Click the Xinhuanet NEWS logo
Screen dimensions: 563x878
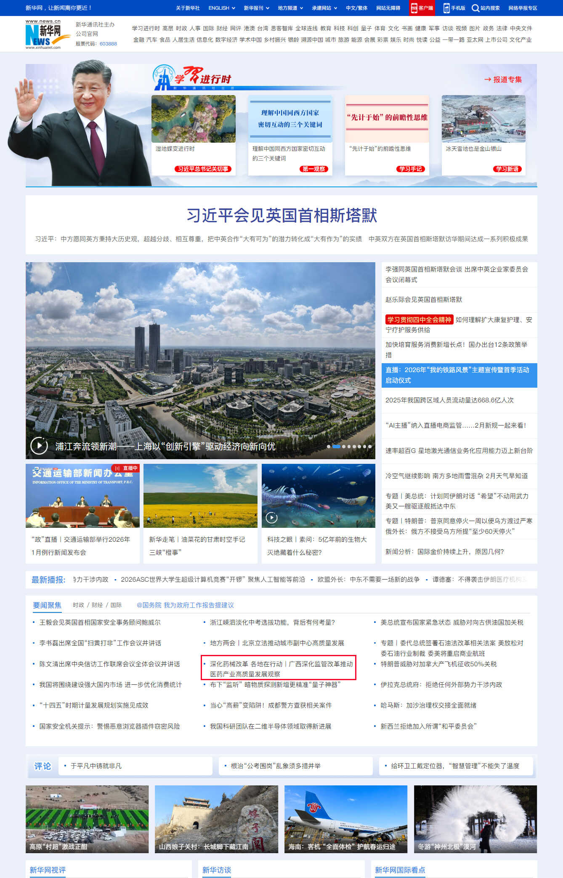[43, 35]
